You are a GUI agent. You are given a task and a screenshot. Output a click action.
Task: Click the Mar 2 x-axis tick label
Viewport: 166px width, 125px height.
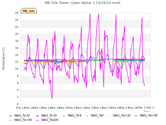[150, 108]
